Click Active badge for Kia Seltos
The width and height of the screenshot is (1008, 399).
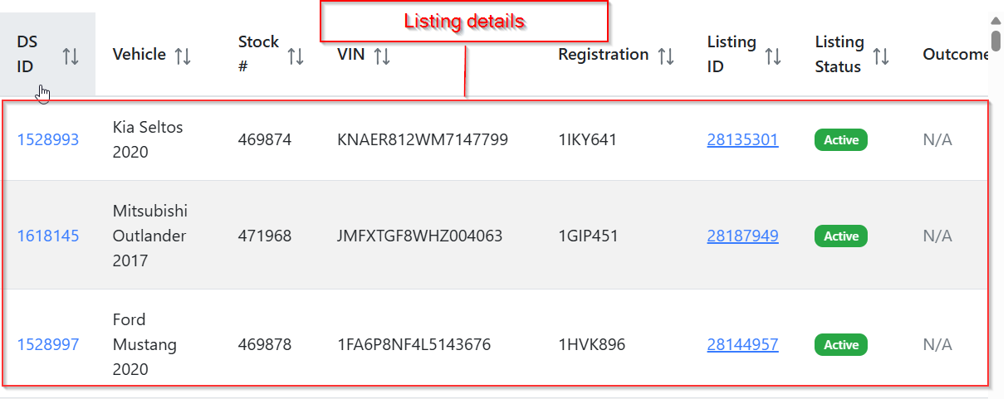point(840,140)
